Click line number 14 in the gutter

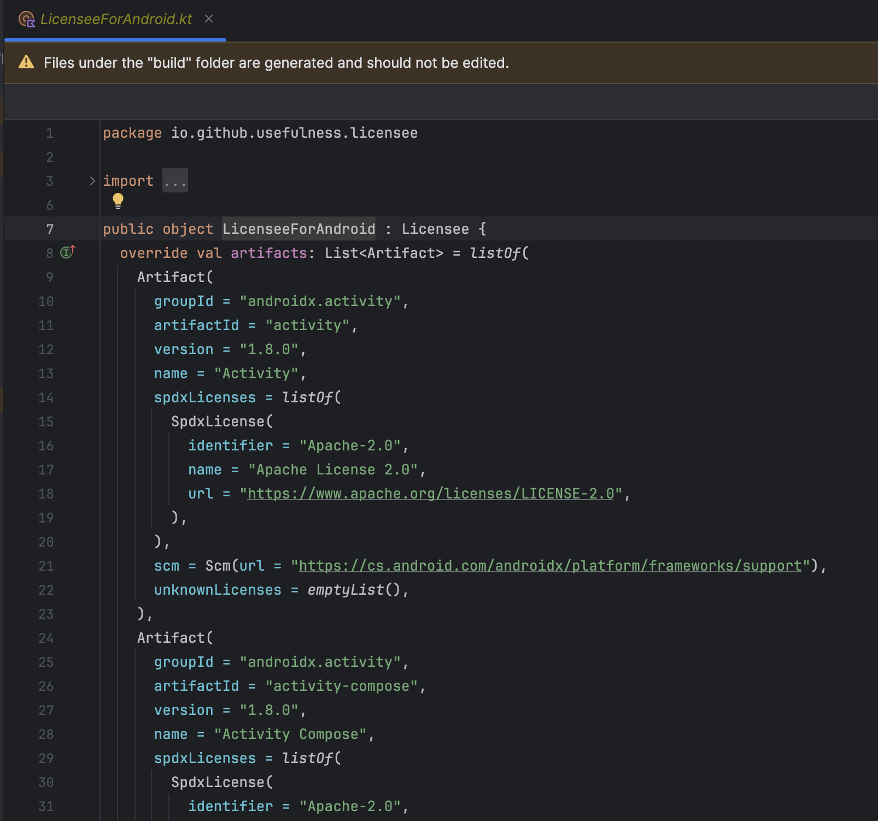click(x=46, y=397)
